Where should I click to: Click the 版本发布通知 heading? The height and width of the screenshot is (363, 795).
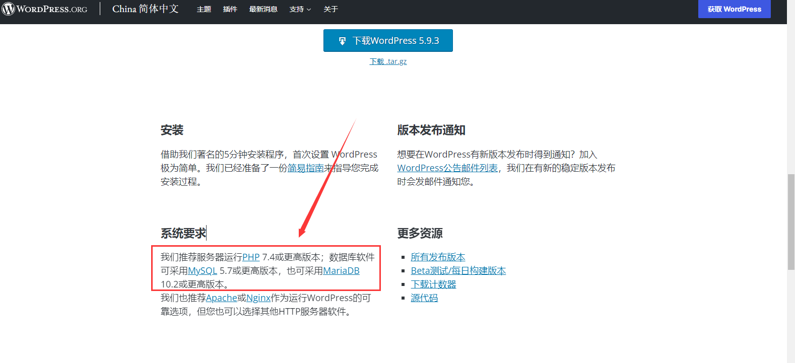[x=431, y=130]
